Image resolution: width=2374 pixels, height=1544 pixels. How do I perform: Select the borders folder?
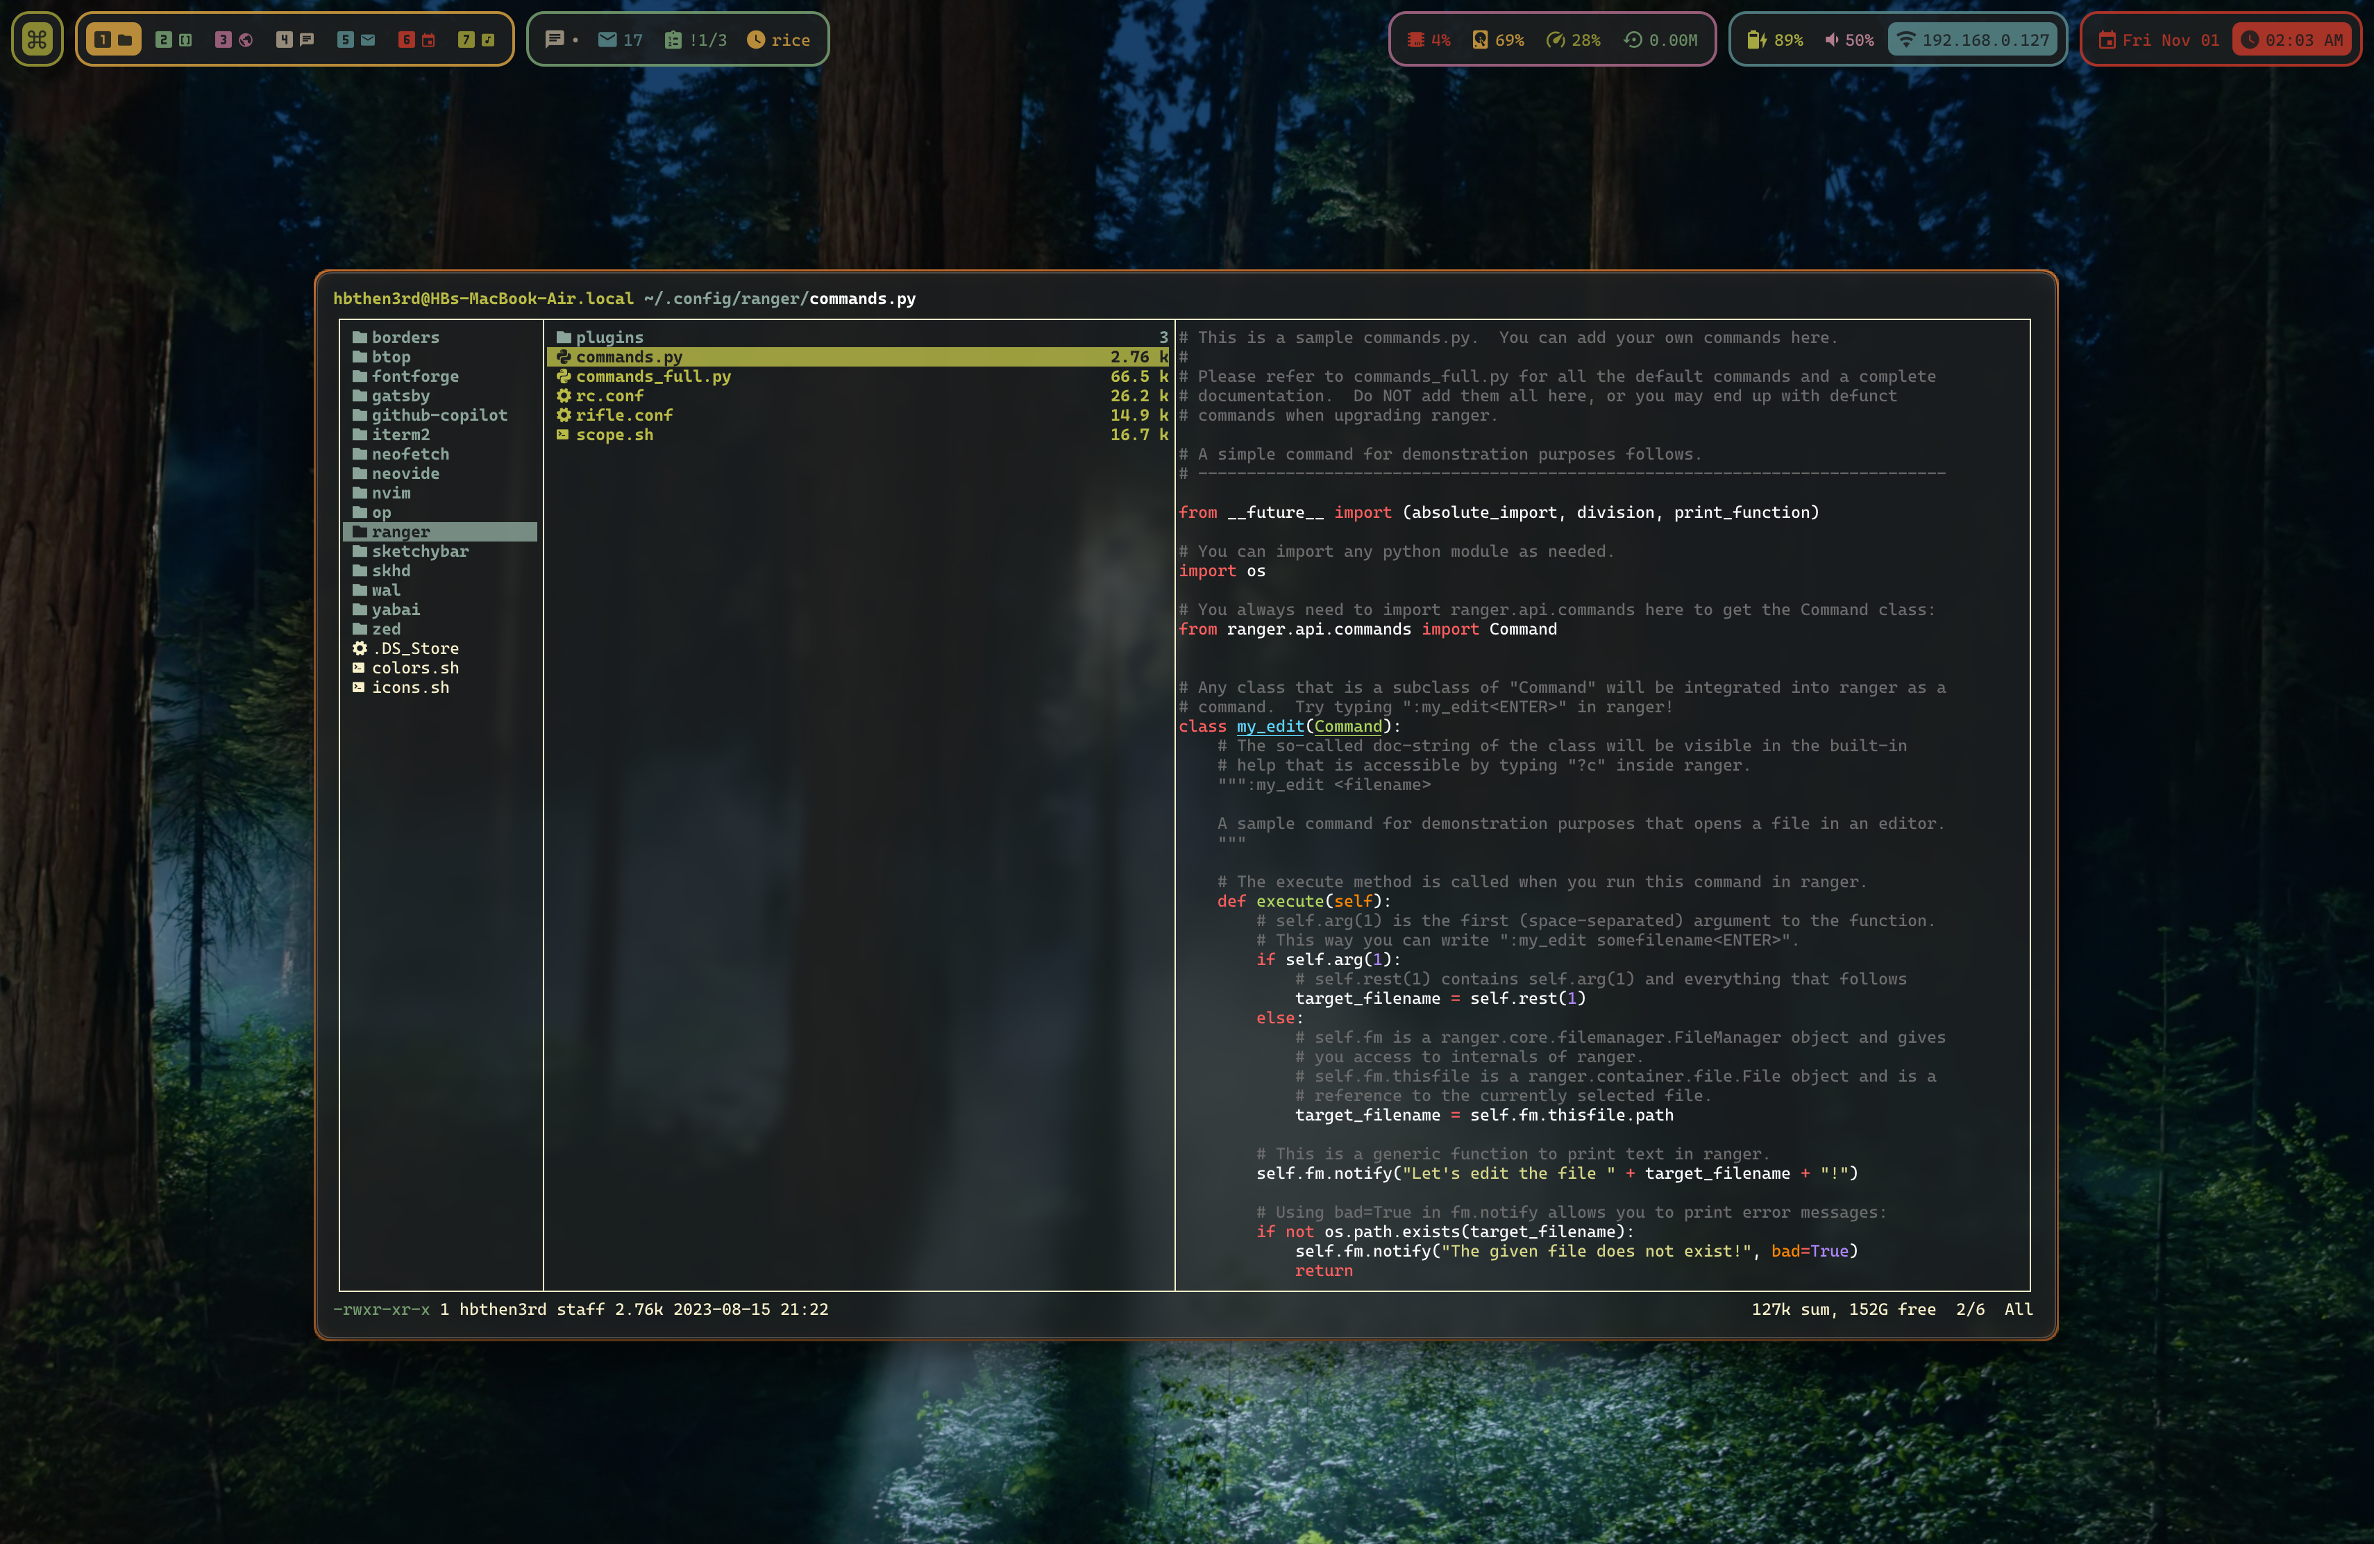click(440, 337)
